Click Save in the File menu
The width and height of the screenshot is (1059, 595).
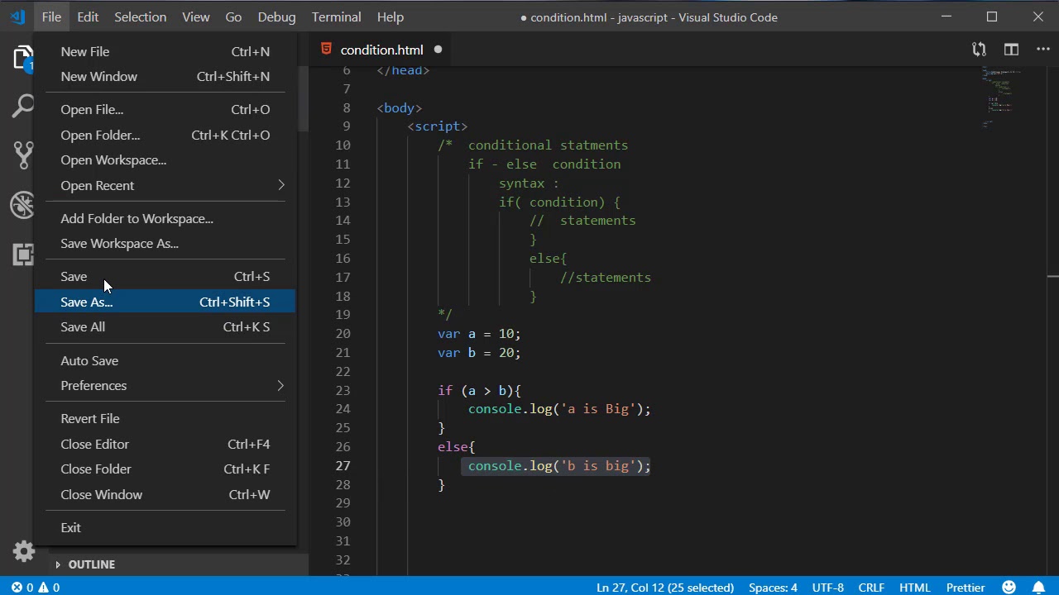tap(165, 276)
